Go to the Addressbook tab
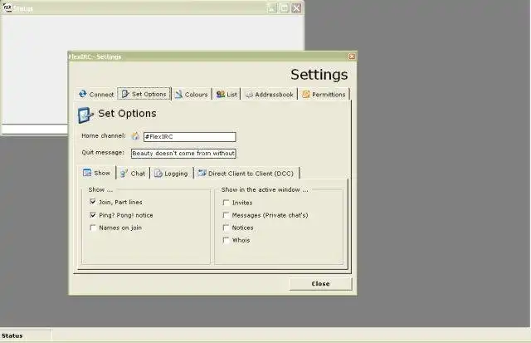Viewport: 531px width, 343px height. 269,94
